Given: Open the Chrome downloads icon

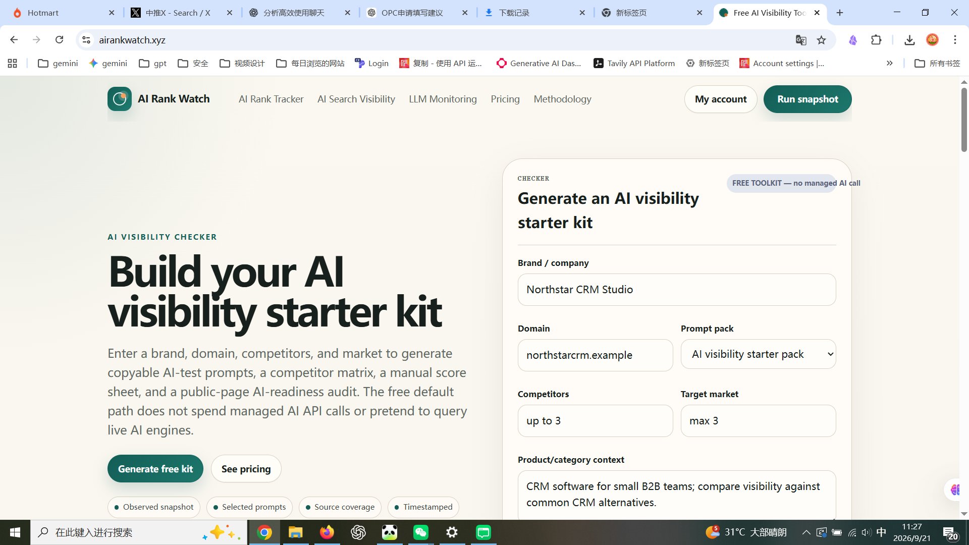Looking at the screenshot, I should point(909,40).
